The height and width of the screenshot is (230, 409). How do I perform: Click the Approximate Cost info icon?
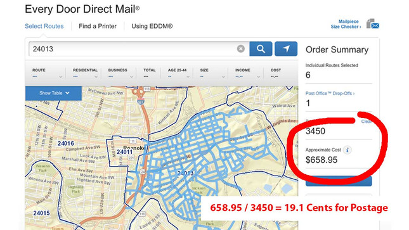tap(347, 150)
